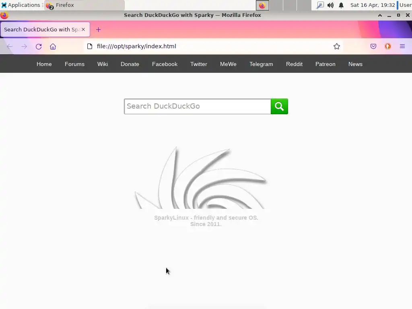Select the Firefox taskbar button
Viewport: 412px width, 309px height.
84,5
